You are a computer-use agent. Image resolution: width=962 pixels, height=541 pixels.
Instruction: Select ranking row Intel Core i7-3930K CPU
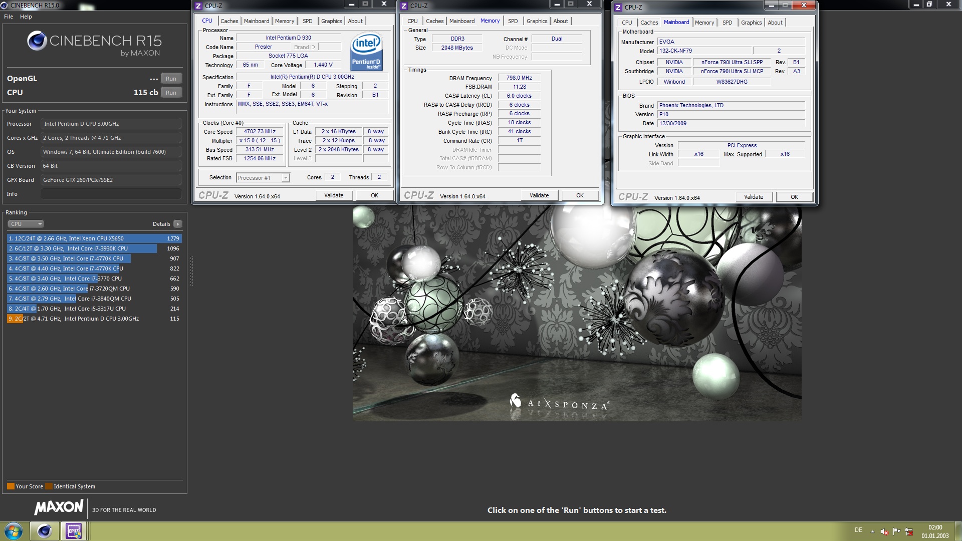tap(94, 248)
